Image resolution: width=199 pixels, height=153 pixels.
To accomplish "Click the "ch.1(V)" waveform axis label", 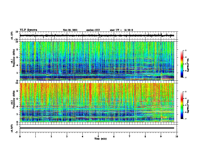I will tap(12, 35).
